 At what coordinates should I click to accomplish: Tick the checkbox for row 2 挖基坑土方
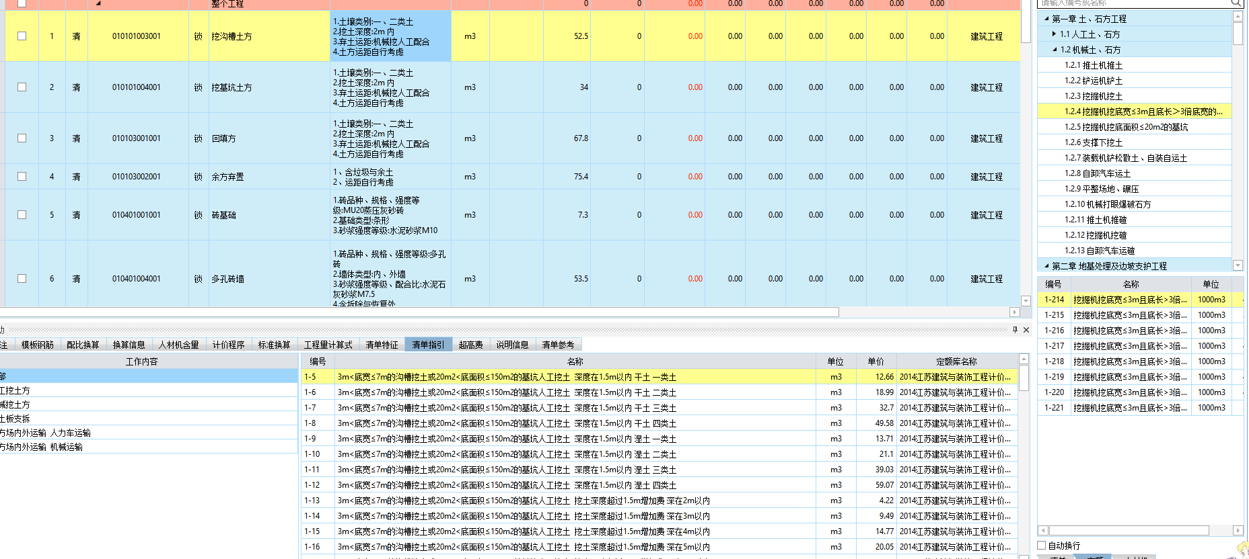(22, 87)
